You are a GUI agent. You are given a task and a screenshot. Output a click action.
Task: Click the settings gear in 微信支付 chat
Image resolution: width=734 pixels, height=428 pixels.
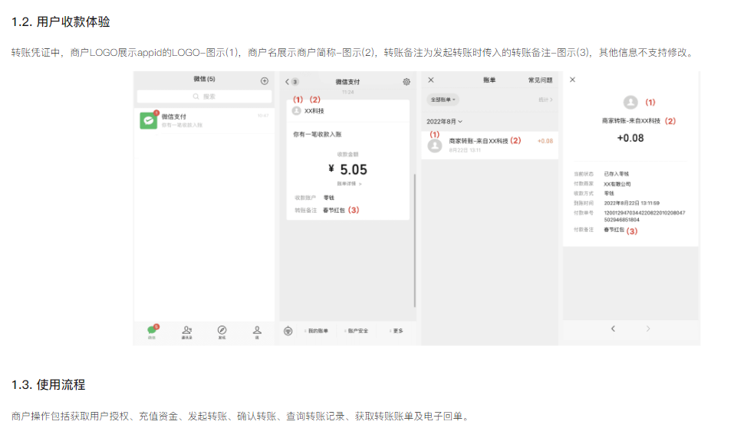(x=406, y=81)
